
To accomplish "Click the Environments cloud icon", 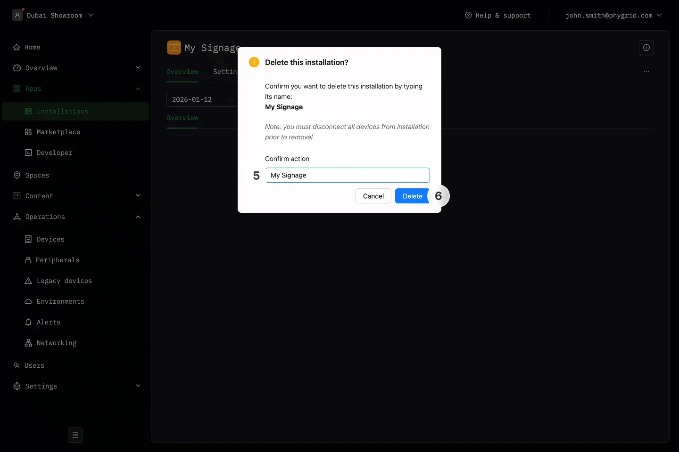I will 28,301.
